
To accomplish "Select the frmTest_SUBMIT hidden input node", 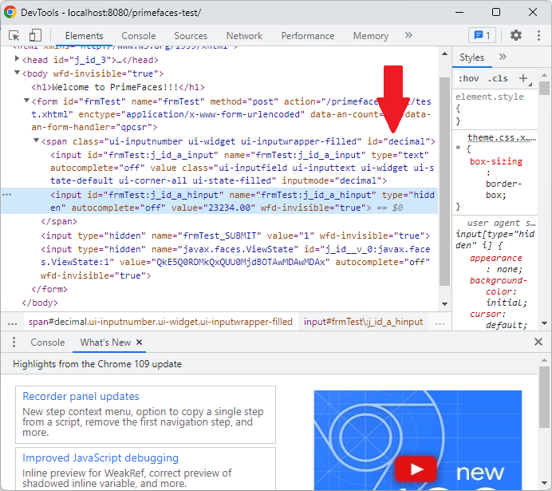I will pyautogui.click(x=235, y=236).
